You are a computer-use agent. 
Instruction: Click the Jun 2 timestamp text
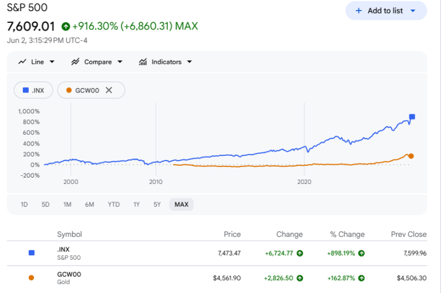pyautogui.click(x=47, y=40)
